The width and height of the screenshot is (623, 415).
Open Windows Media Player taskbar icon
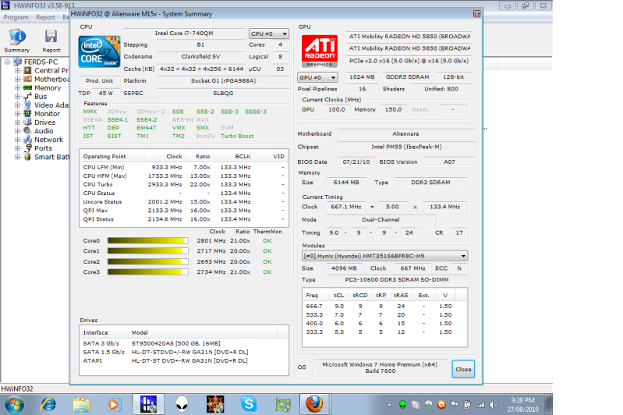[x=113, y=405]
